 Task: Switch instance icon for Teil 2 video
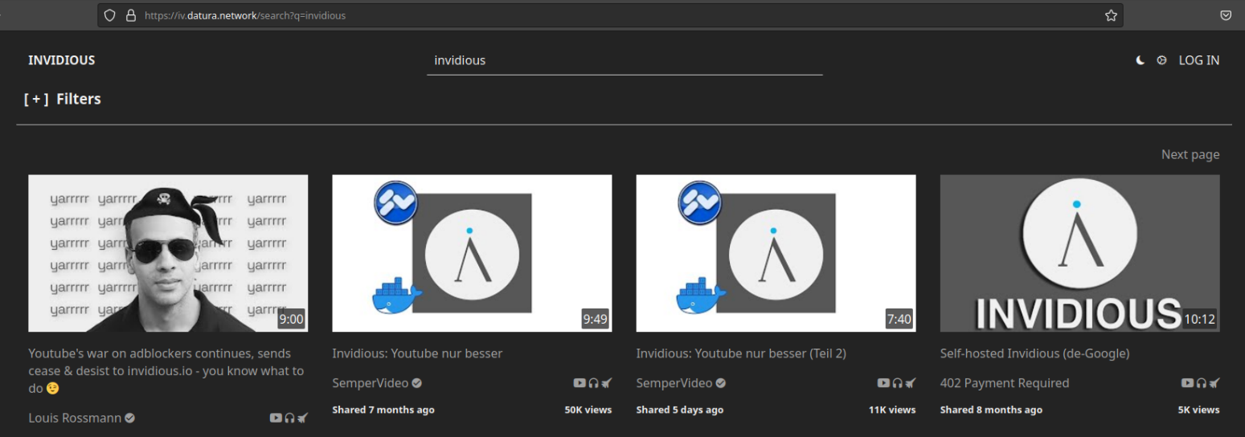tap(910, 383)
